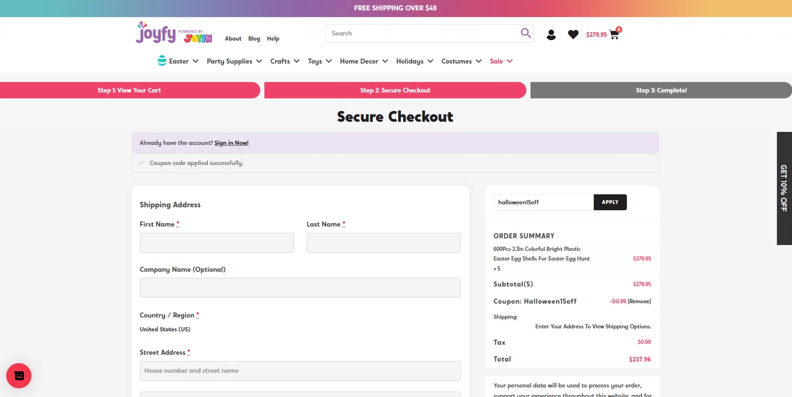Focus the Last Name field

384,243
